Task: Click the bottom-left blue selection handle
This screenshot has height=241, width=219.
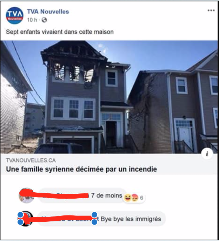Action: [x=20, y=222]
